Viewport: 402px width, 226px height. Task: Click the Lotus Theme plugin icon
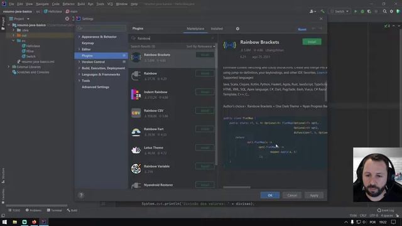click(136, 150)
